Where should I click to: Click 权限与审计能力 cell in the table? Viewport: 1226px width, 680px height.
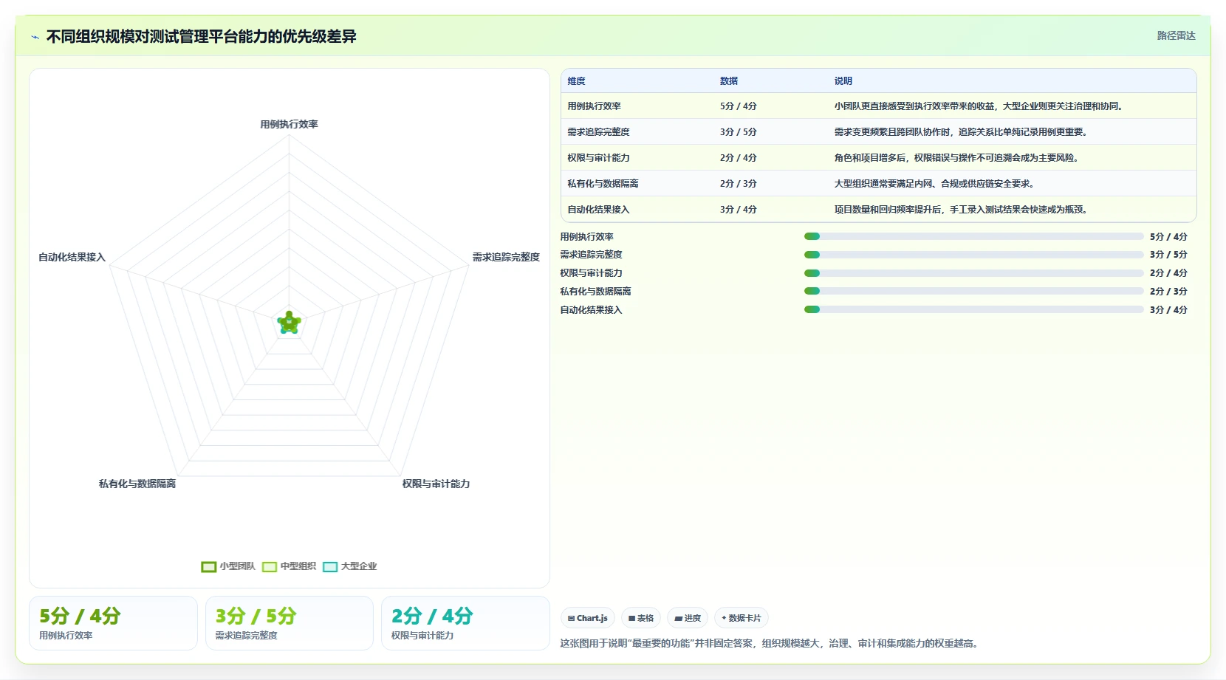pyautogui.click(x=598, y=158)
